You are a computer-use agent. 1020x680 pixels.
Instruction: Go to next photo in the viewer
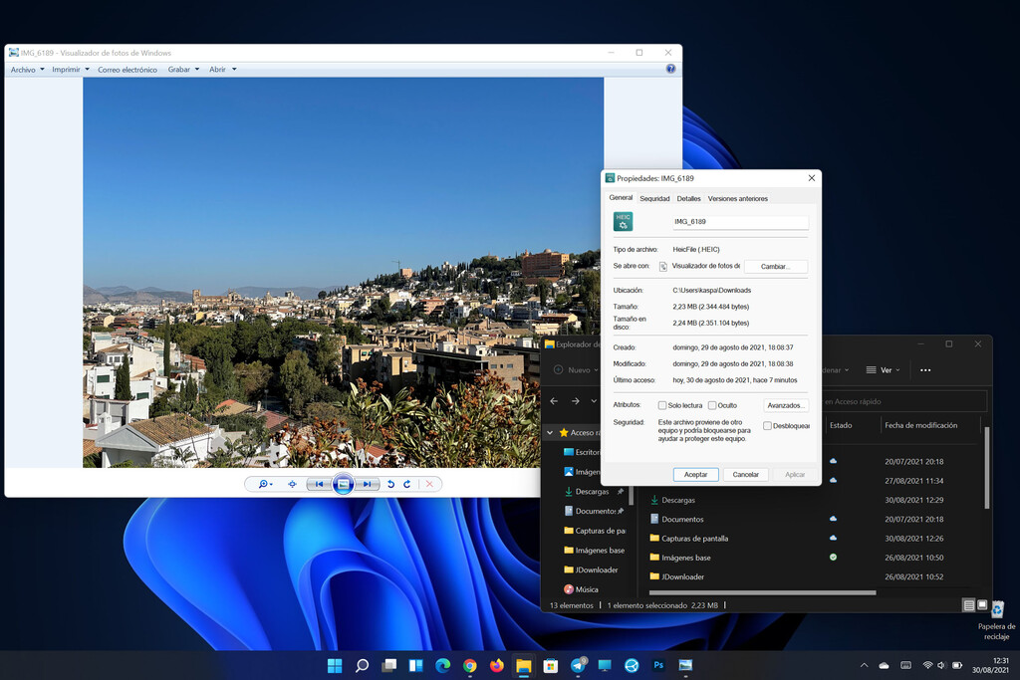coord(368,484)
